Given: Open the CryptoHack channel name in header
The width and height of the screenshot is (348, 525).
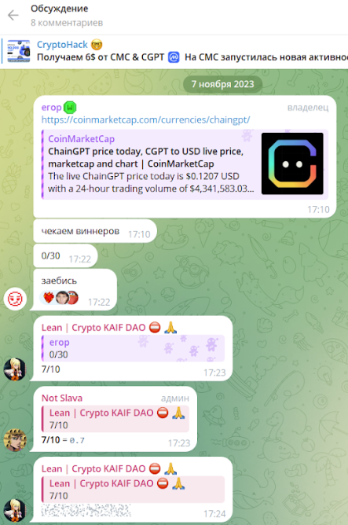Looking at the screenshot, I should pos(62,45).
